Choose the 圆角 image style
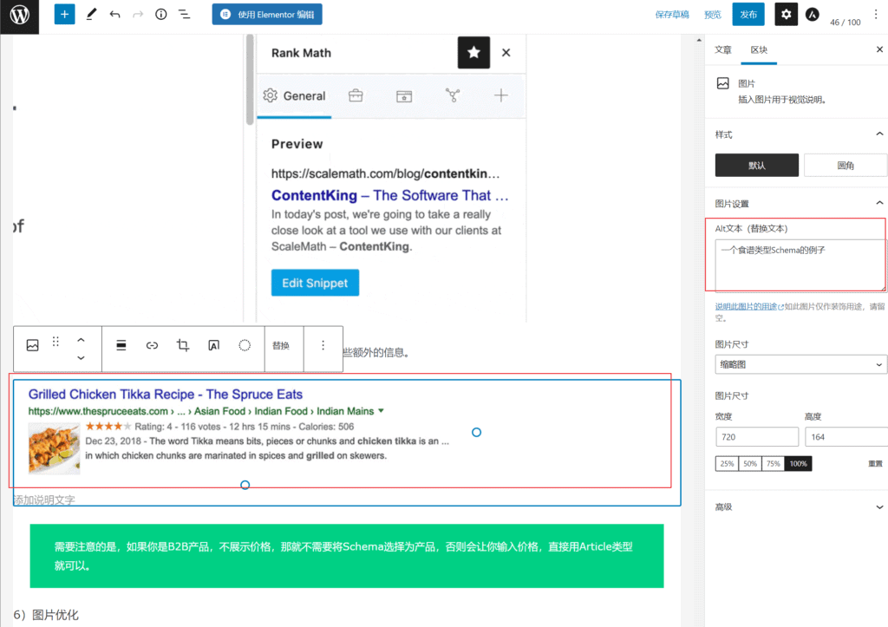888x627 pixels. pos(845,166)
